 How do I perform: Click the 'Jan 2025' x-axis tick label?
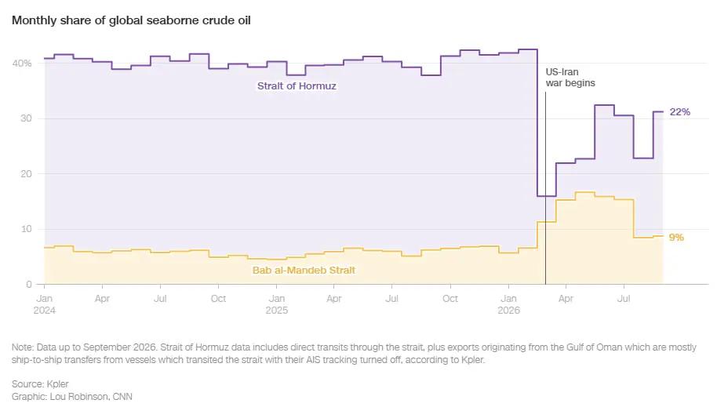tap(277, 304)
